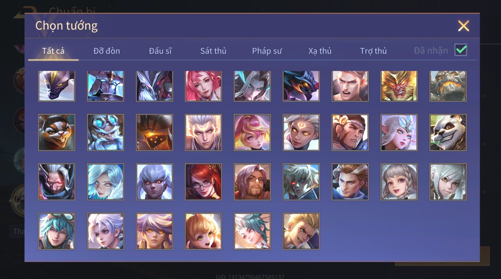This screenshot has width=501, height=279.
Task: Open the Trợ thủ tab
Action: point(373,51)
